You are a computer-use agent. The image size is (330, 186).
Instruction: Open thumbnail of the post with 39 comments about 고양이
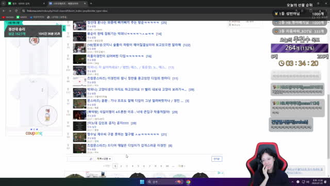tap(79, 92)
